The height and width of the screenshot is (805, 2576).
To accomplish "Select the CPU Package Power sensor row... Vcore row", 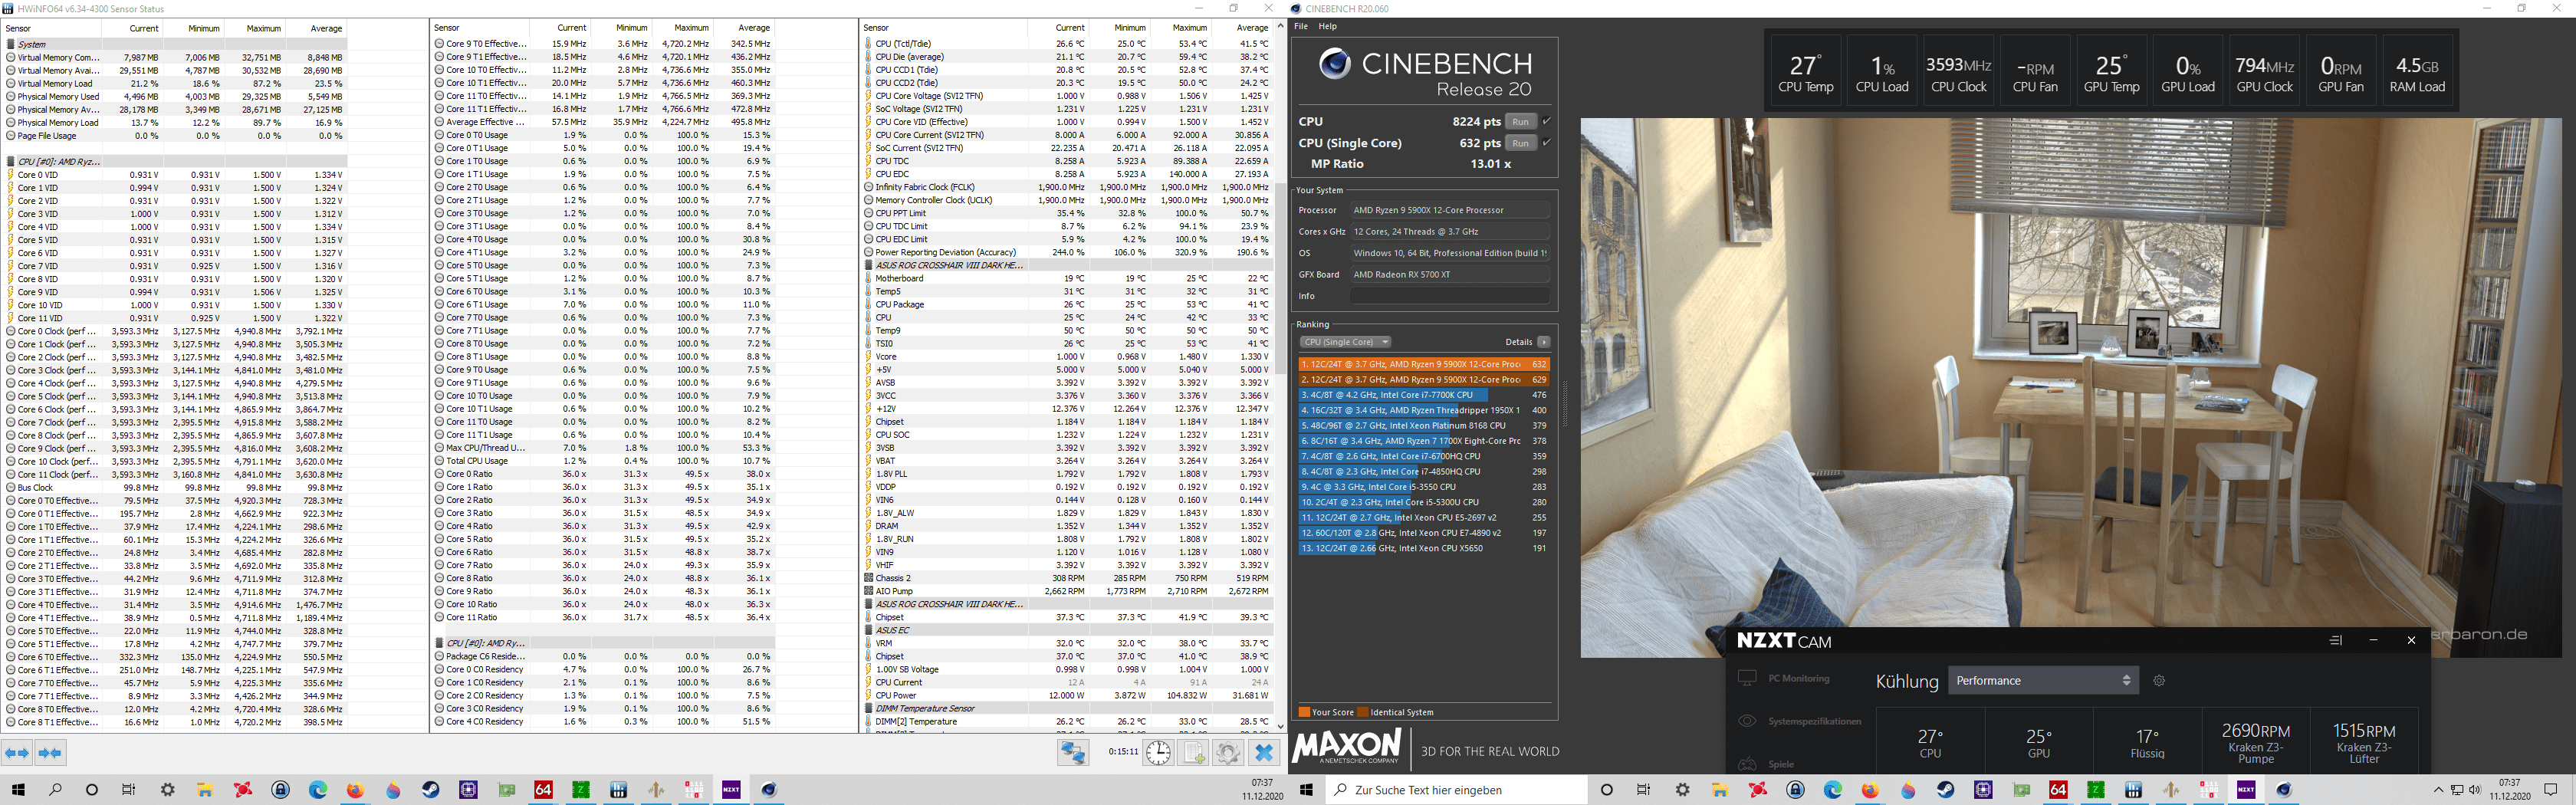I will pyautogui.click(x=1067, y=357).
